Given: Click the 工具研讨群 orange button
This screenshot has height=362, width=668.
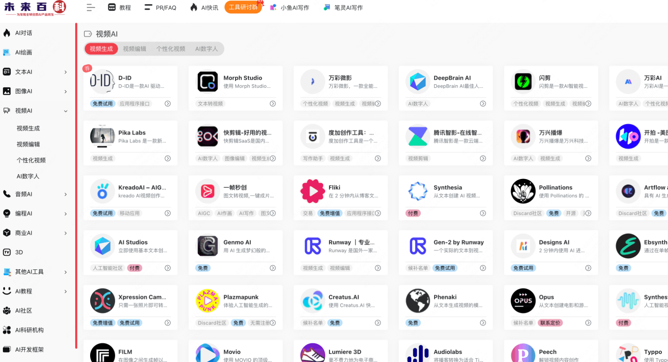Looking at the screenshot, I should click(x=243, y=7).
